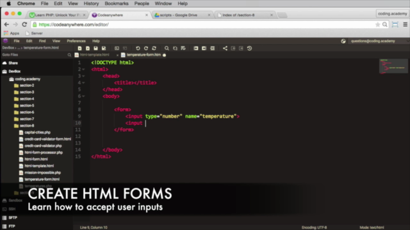
Task: Collapse the body tag fold arrow on line 6
Action: 83,96
